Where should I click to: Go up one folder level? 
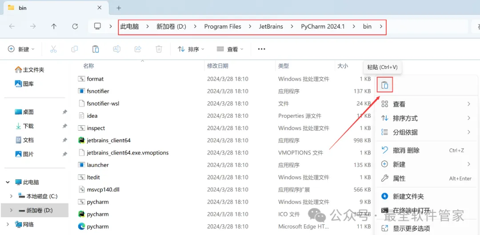click(54, 26)
